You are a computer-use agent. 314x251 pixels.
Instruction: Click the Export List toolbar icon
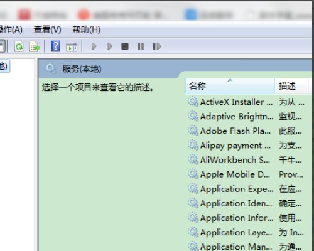[35, 46]
